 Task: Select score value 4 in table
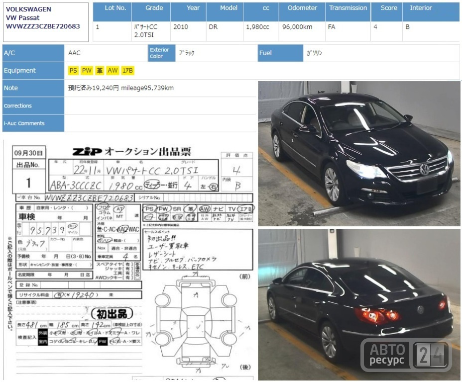[375, 27]
